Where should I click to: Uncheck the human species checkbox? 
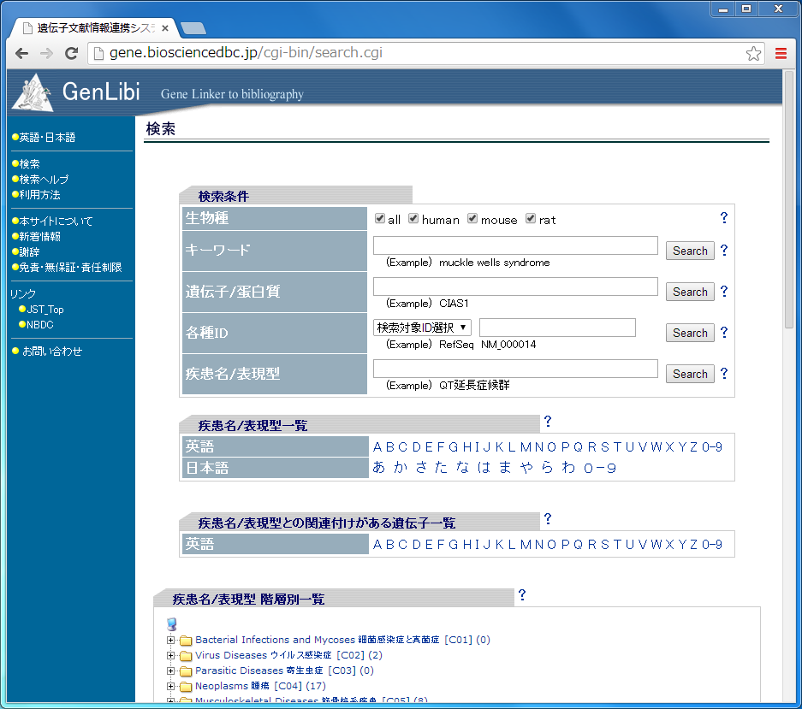point(413,219)
